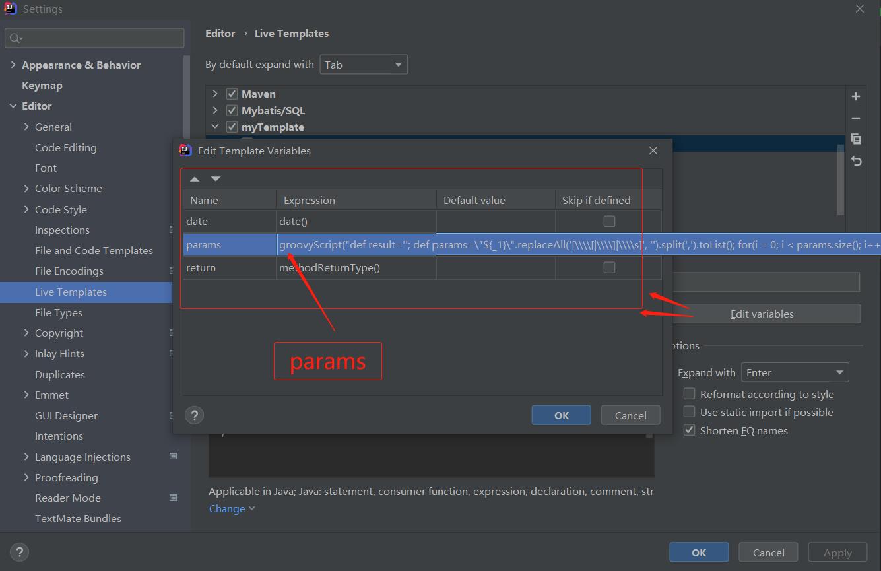Expand the Code Style subsection
The height and width of the screenshot is (571, 881).
(x=26, y=209)
